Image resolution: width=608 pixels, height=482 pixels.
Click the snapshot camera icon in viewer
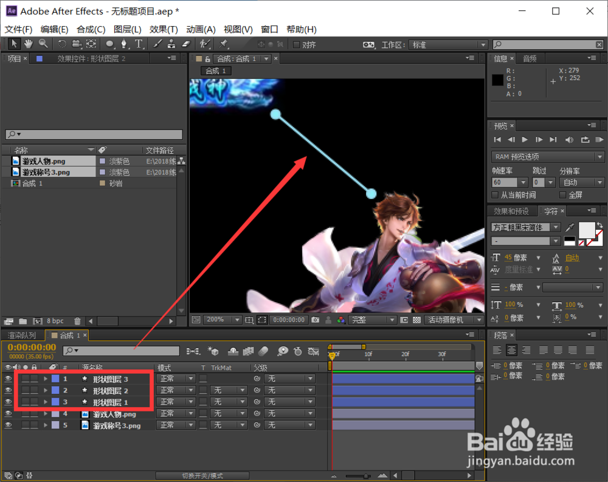(315, 320)
